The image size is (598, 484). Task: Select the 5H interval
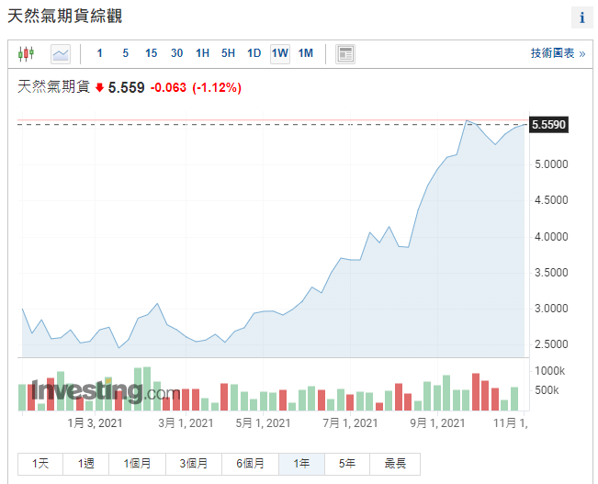click(228, 53)
